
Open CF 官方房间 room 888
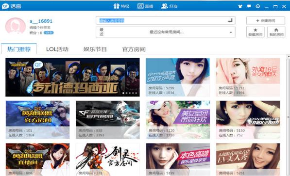108,120
